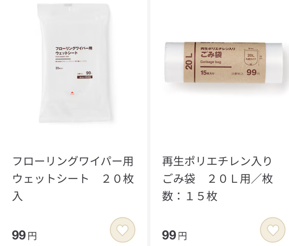Click 15枚入り count on roll label
Screen dimensions: 289x246
point(207,73)
